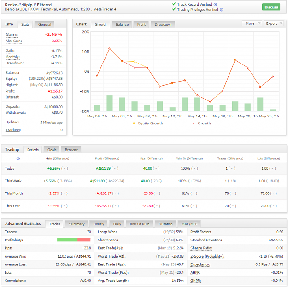Open the Periods trading tab
This screenshot has width=288, height=287.
click(x=33, y=150)
